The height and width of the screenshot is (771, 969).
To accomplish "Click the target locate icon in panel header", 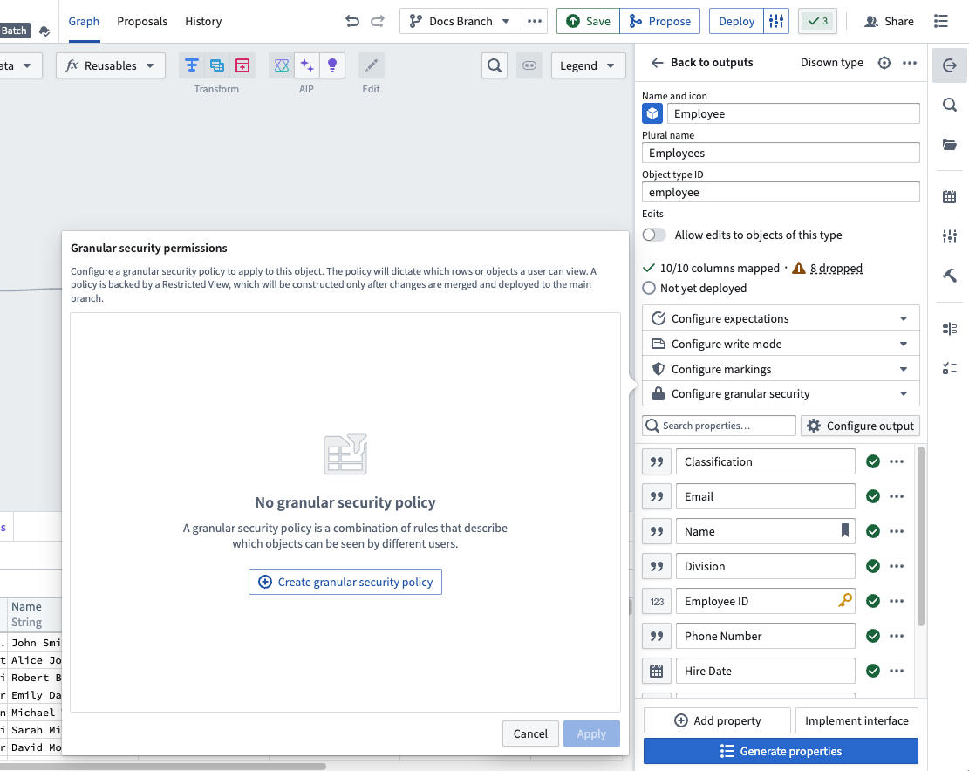I will 884,63.
